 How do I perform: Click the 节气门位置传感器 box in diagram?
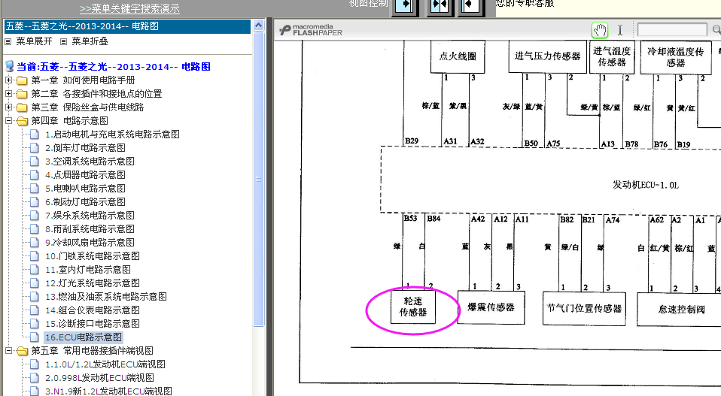click(x=584, y=308)
